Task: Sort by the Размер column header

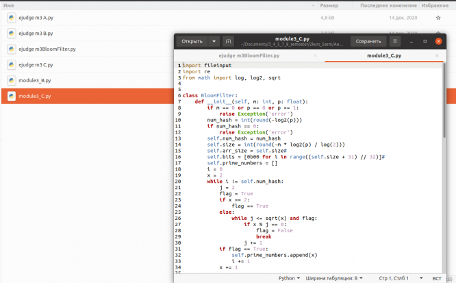Action: click(x=328, y=5)
